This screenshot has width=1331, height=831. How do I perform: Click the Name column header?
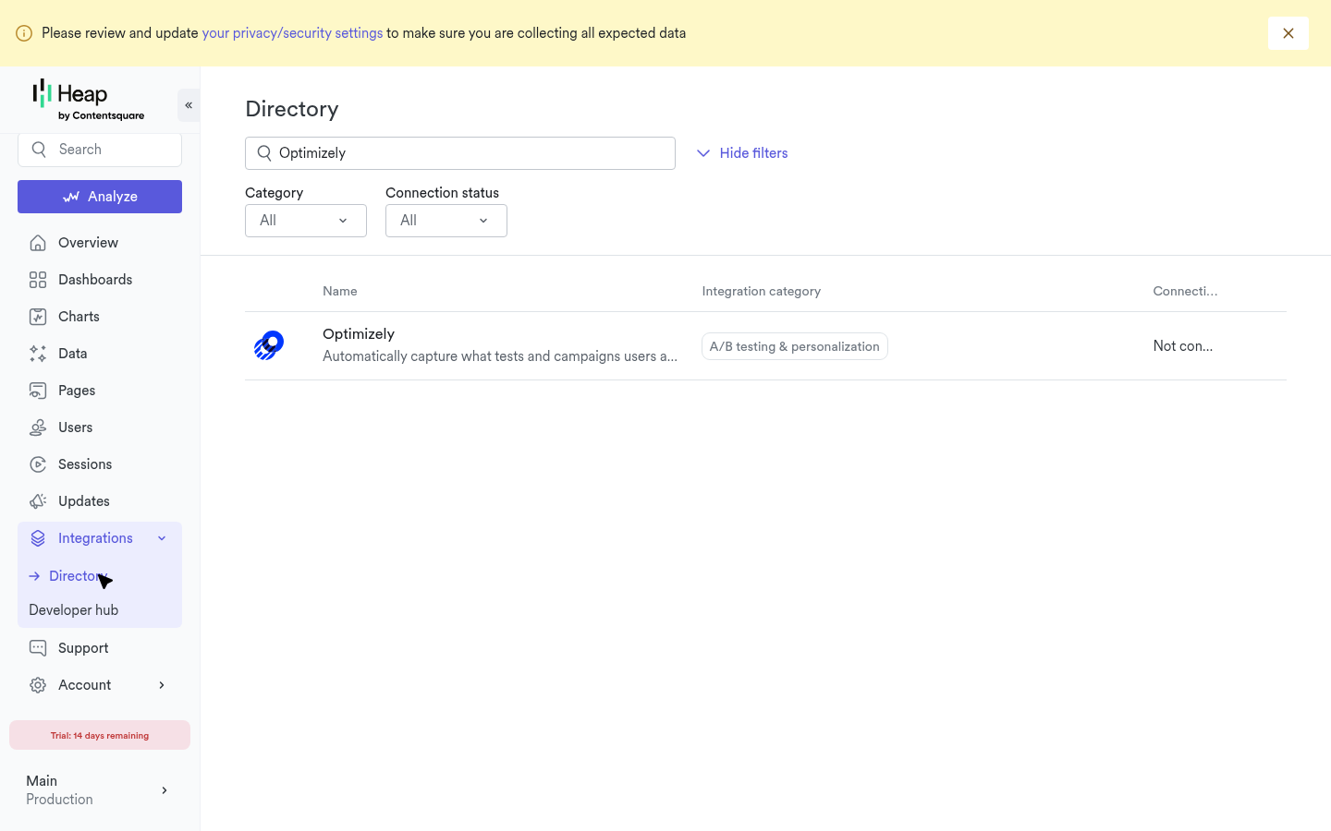(340, 291)
